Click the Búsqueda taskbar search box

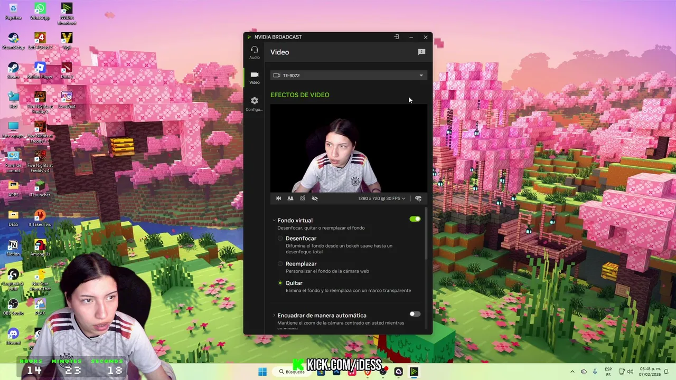(292, 372)
